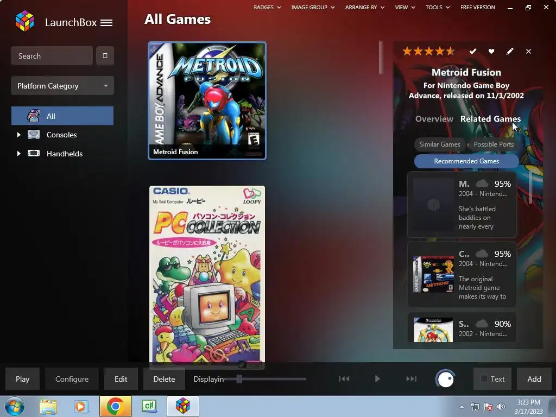The image size is (556, 417).
Task: Open the IMAGE GROUP menu
Action: pos(313,7)
